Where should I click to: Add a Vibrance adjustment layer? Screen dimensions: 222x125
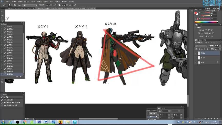(x=211, y=30)
